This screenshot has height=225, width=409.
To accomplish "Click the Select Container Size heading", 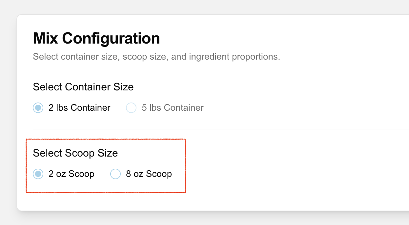I will coord(83,87).
